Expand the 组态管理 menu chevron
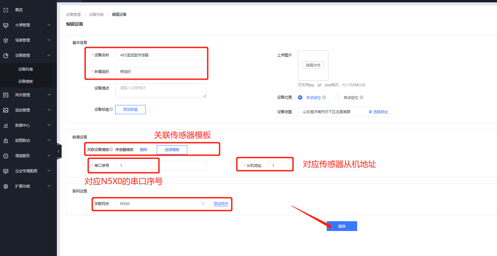The image size is (497, 256). coord(49,110)
